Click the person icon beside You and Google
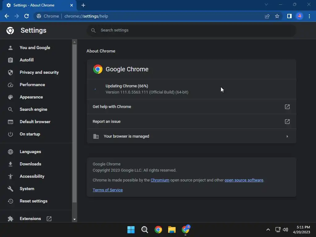 pyautogui.click(x=10, y=48)
